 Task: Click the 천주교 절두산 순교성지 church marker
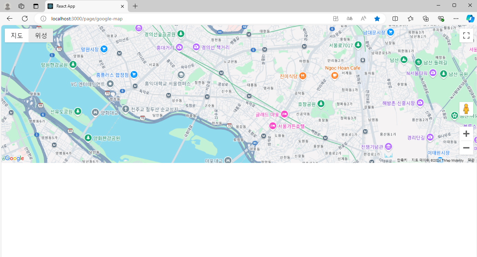pyautogui.click(x=126, y=109)
